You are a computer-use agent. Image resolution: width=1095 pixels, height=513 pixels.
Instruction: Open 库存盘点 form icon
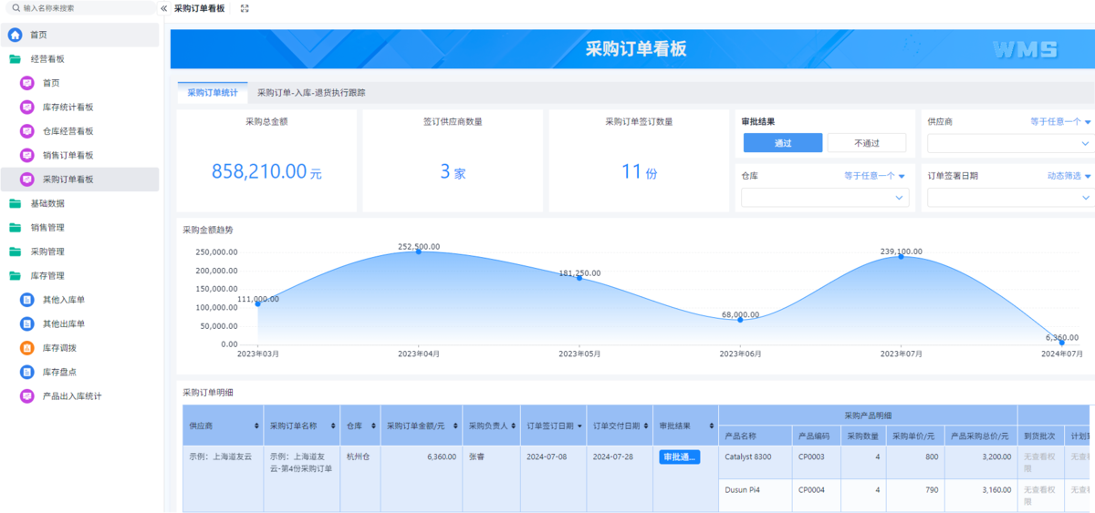[x=27, y=372]
